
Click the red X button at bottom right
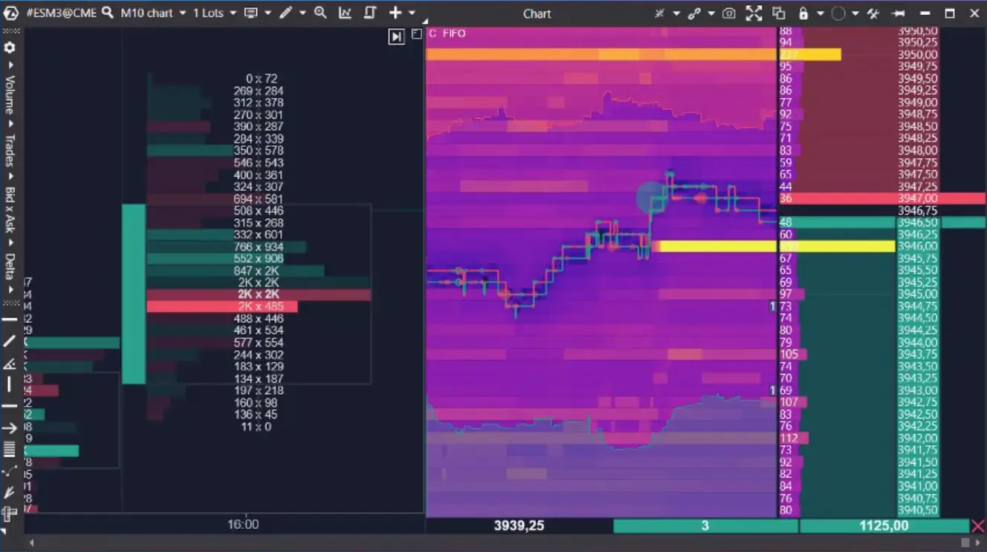coord(978,526)
